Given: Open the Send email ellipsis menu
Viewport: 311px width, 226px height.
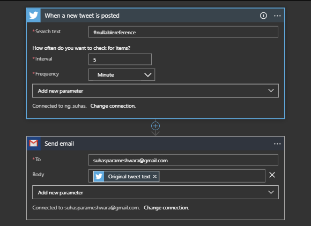Looking at the screenshot, I should [277, 144].
